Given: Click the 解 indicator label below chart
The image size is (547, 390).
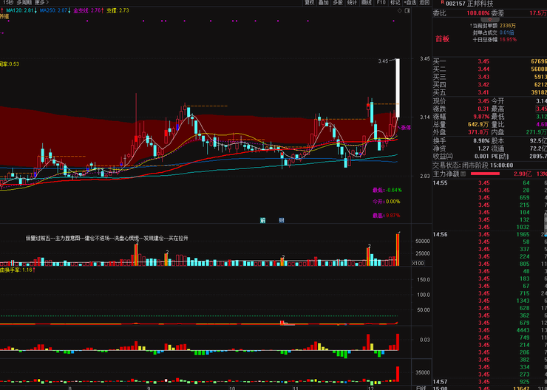Looking at the screenshot, I should (262, 220).
